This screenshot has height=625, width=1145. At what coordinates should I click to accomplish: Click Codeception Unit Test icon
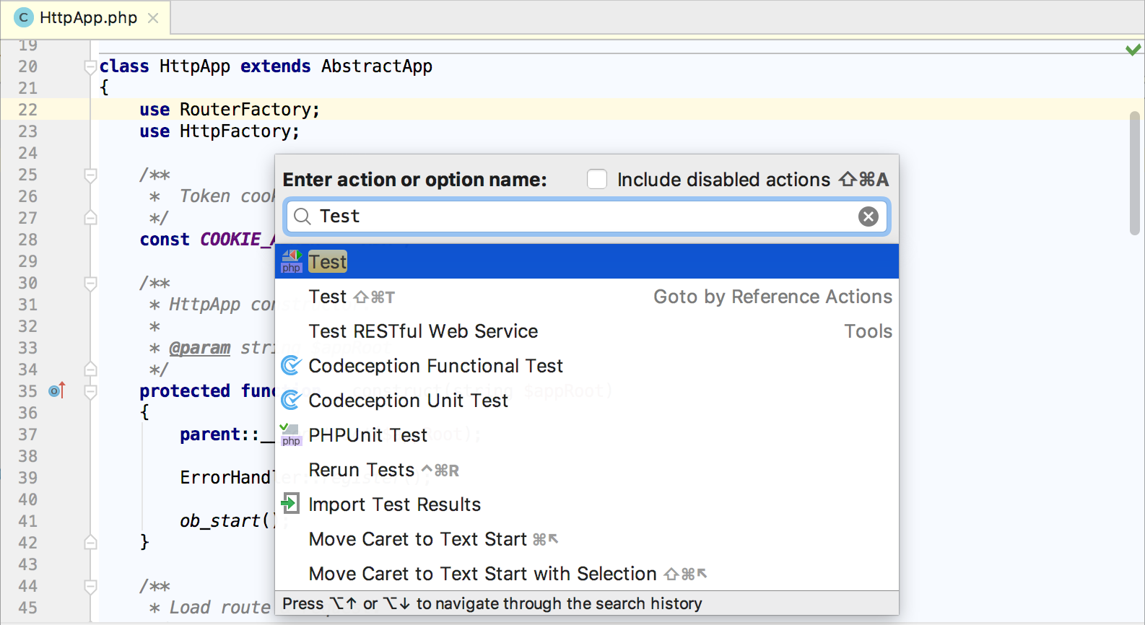291,401
